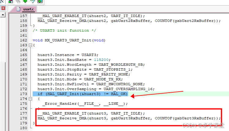Click UART_PARITY_NONE on line 169
Screen dimensions: 229x131
point(108,74)
